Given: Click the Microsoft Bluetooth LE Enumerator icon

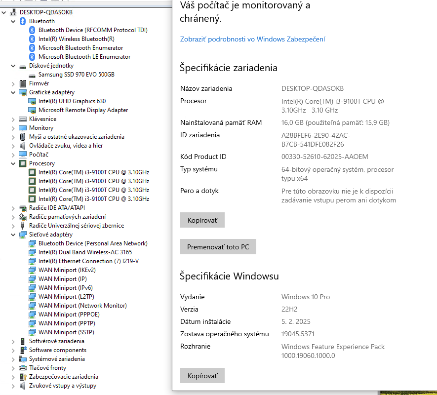Looking at the screenshot, I should tap(32, 57).
